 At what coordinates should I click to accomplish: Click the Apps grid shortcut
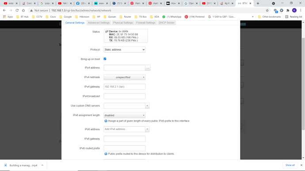coord(8,17)
